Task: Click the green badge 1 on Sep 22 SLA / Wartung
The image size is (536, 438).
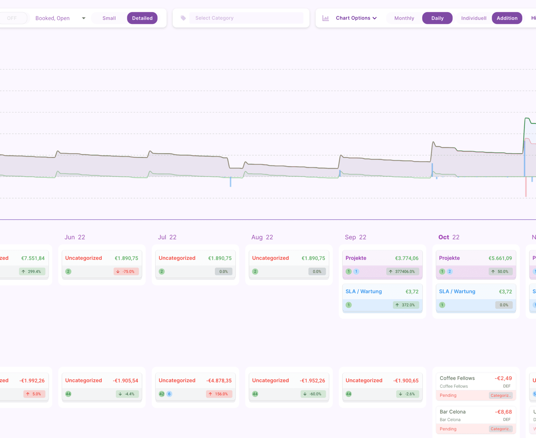Action: coord(349,305)
